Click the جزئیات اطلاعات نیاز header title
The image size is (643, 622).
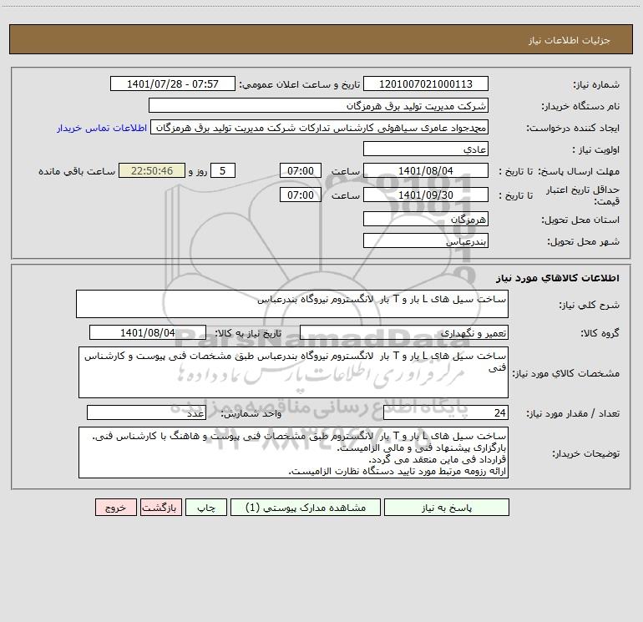point(570,40)
